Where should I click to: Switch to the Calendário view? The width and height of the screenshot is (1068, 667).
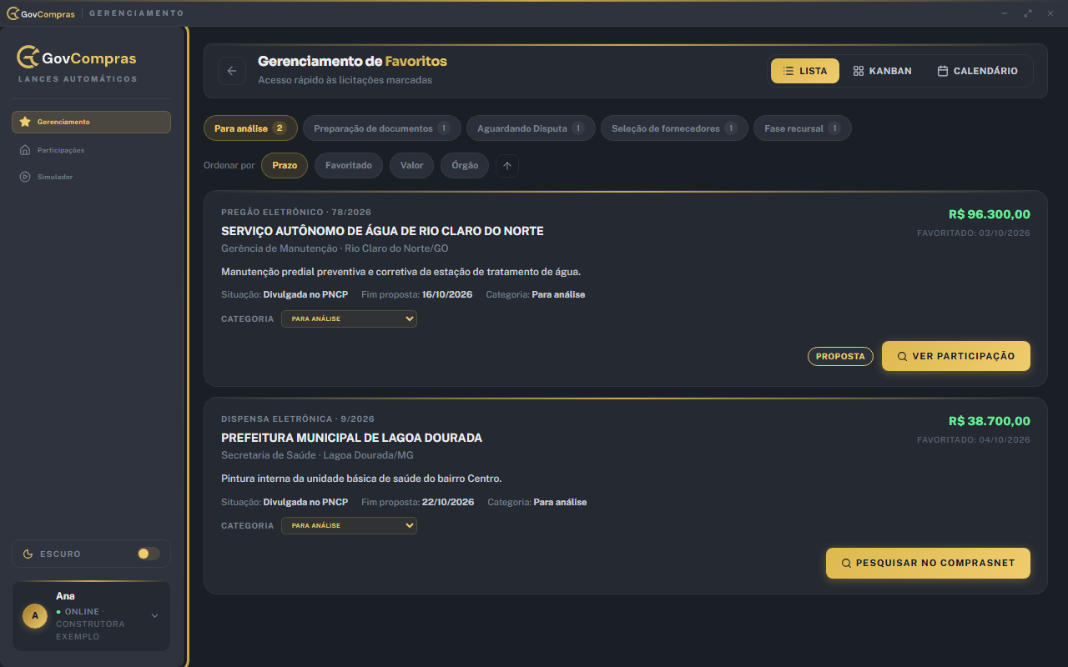click(977, 71)
